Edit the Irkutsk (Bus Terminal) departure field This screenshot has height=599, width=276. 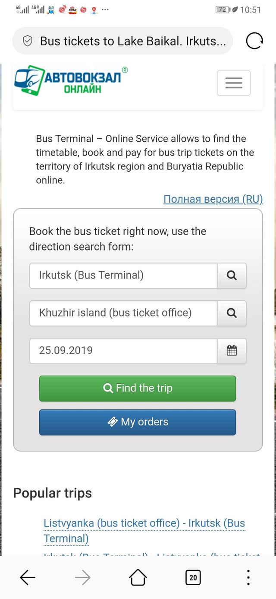click(123, 275)
